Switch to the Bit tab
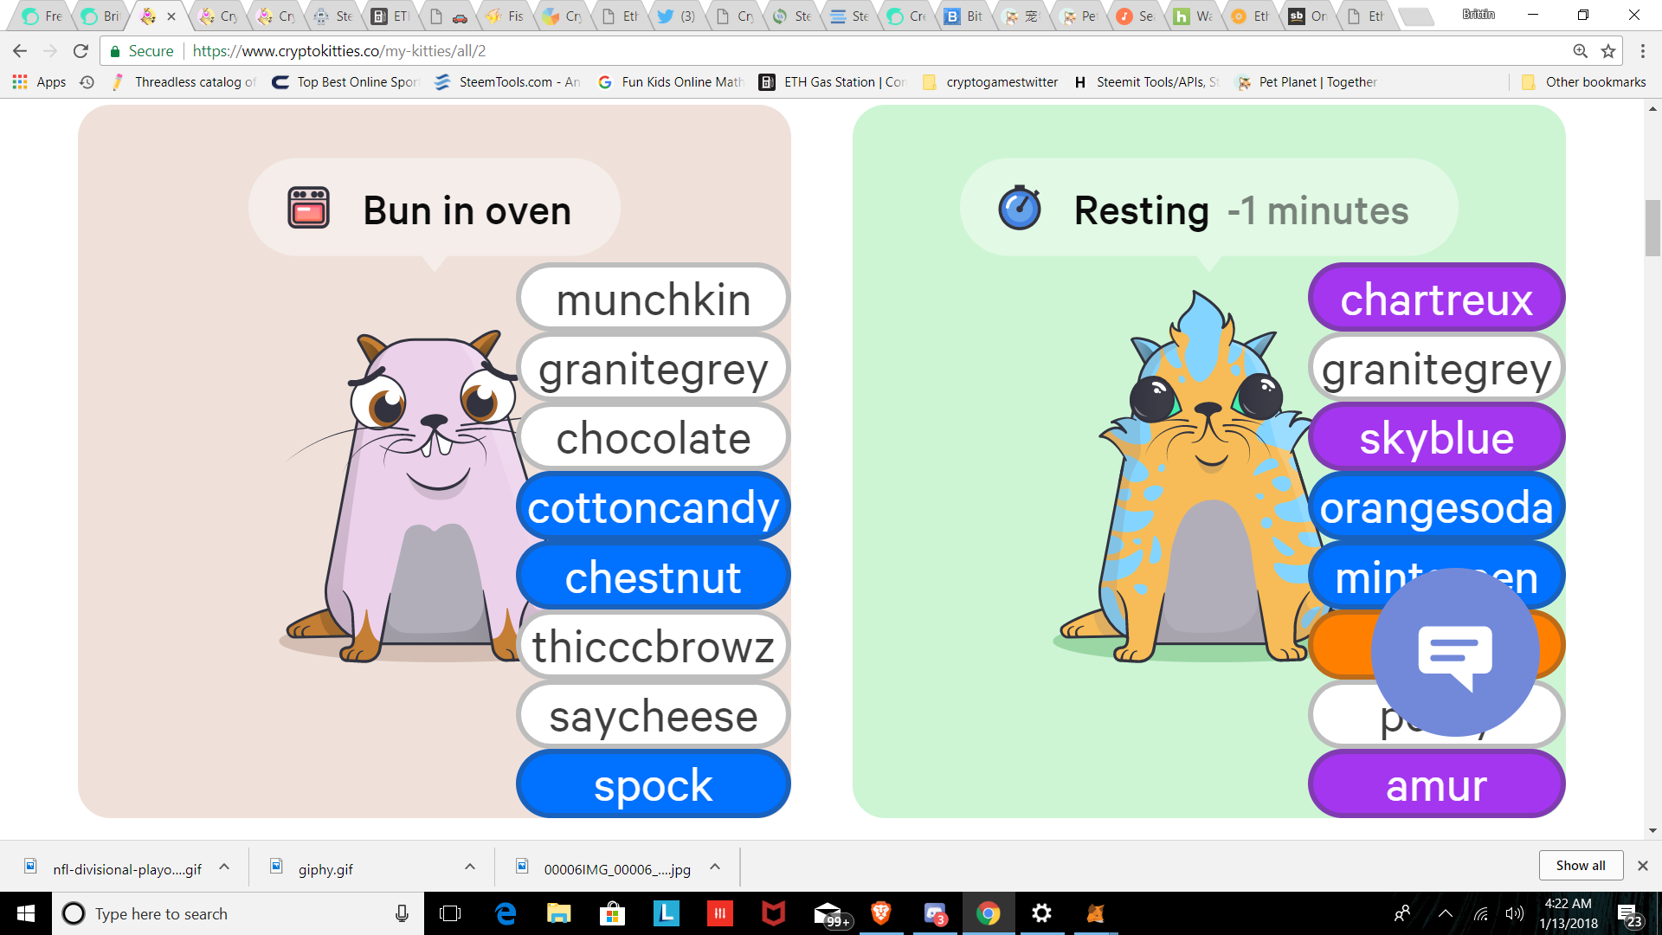This screenshot has height=935, width=1662. (964, 16)
